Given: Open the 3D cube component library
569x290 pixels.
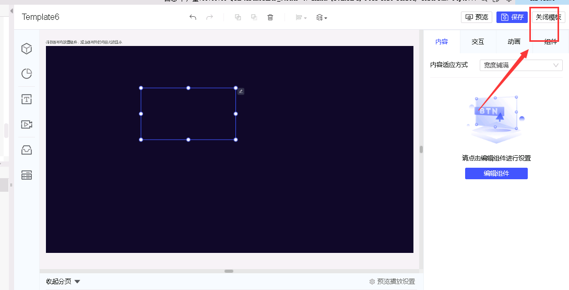Looking at the screenshot, I should 27,49.
